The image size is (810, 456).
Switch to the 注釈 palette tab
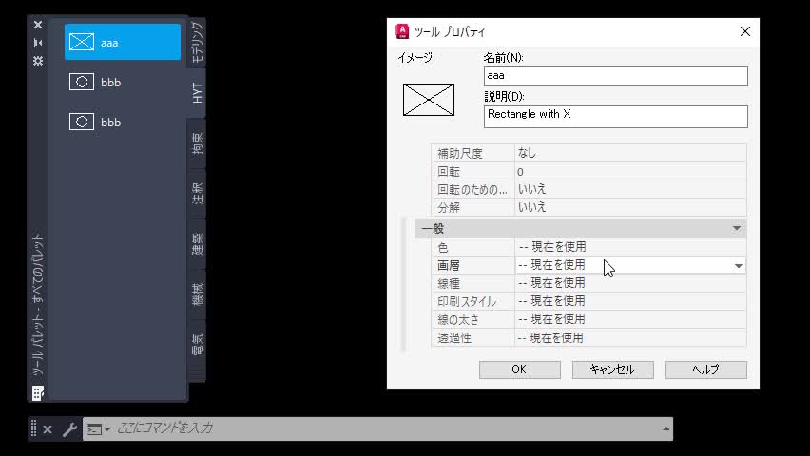[x=197, y=195]
